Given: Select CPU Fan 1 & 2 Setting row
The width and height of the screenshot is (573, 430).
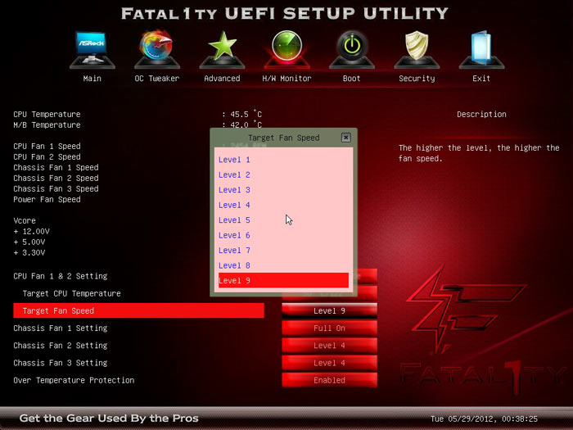Looking at the screenshot, I should pyautogui.click(x=61, y=276).
